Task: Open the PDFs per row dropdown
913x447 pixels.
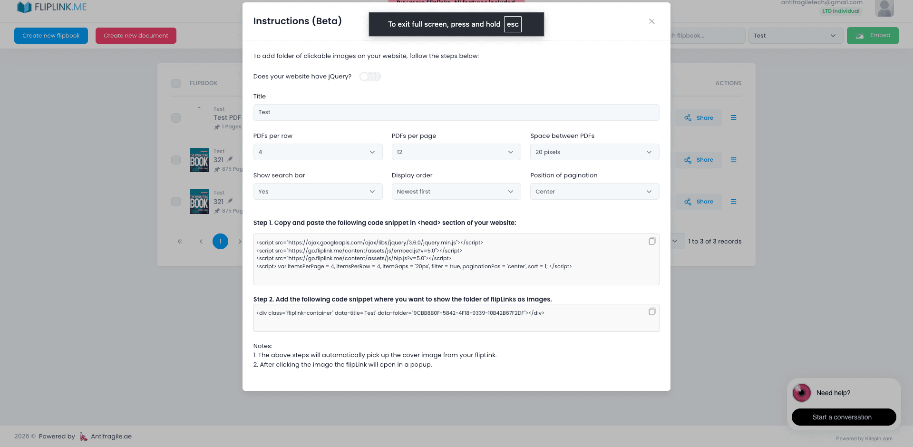Action: pos(318,152)
